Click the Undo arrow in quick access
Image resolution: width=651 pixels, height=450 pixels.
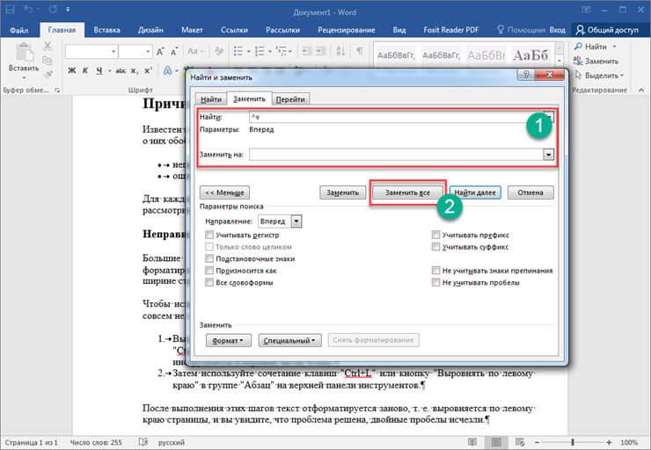(29, 9)
